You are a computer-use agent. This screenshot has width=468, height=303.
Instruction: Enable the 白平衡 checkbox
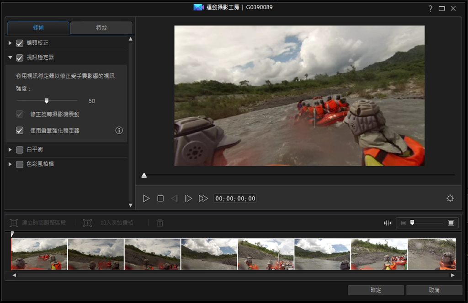point(20,150)
